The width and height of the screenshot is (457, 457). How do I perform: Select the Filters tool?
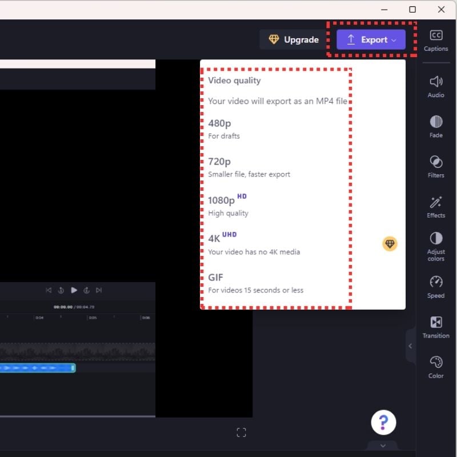[436, 166]
